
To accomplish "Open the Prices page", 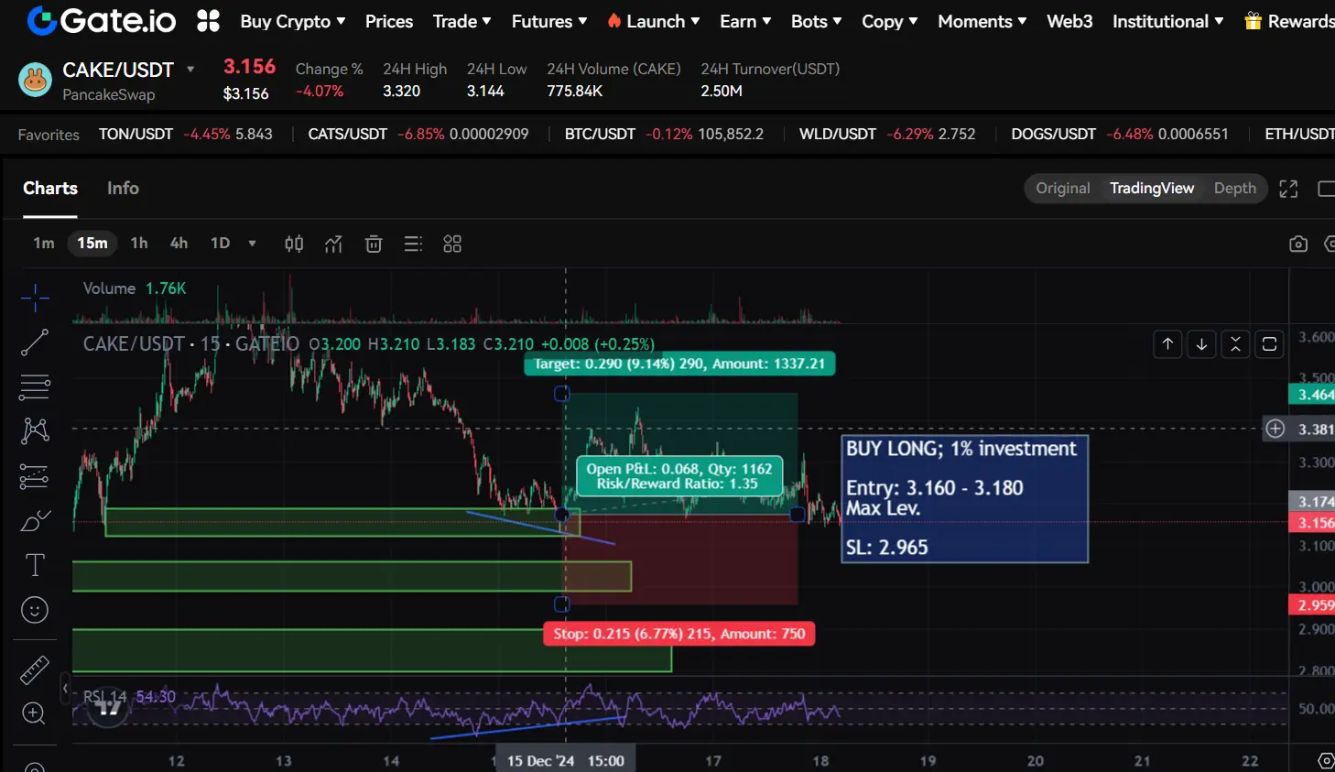I will 389,21.
